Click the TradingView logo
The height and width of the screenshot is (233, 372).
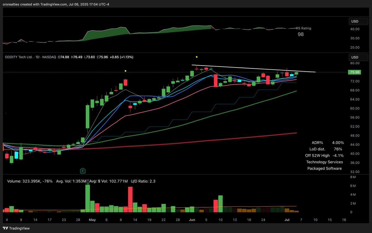pyautogui.click(x=15, y=228)
